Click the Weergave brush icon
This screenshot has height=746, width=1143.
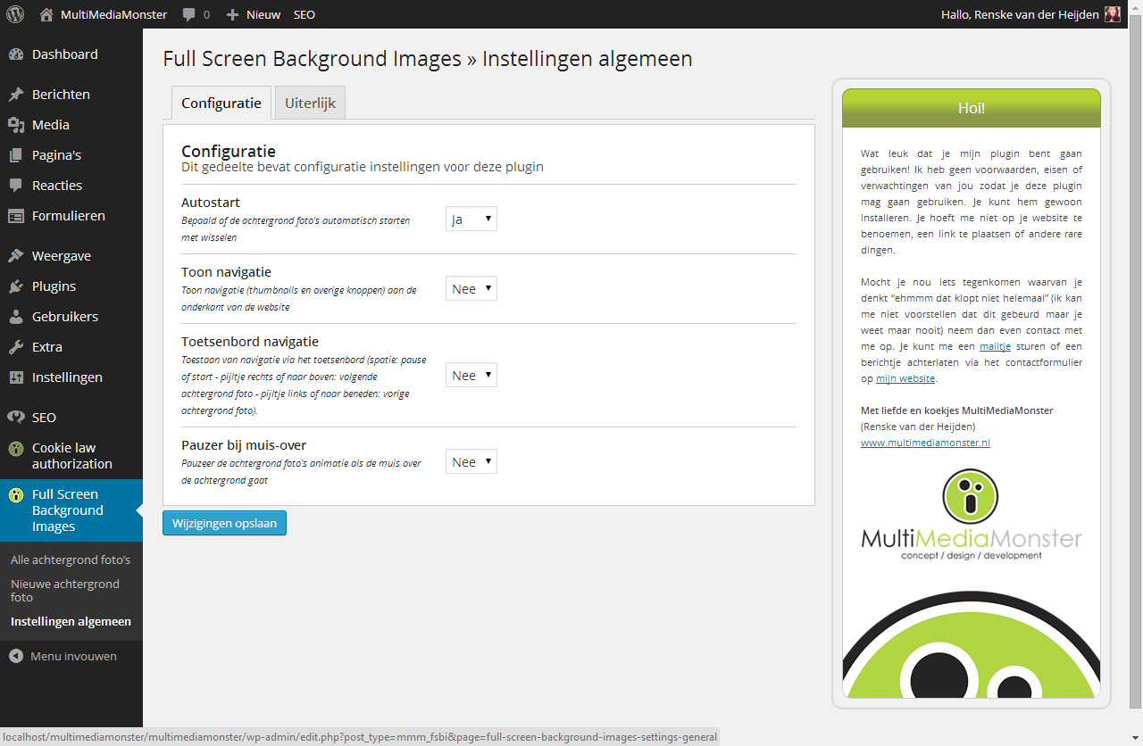[16, 256]
